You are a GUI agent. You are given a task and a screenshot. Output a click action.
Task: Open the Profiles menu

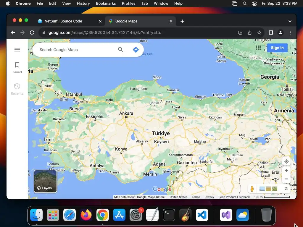point(128,3)
